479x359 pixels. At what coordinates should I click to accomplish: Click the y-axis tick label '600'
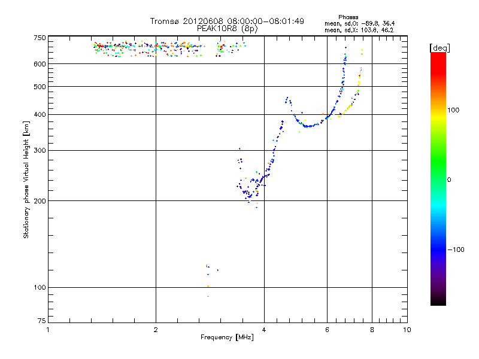click(x=40, y=64)
